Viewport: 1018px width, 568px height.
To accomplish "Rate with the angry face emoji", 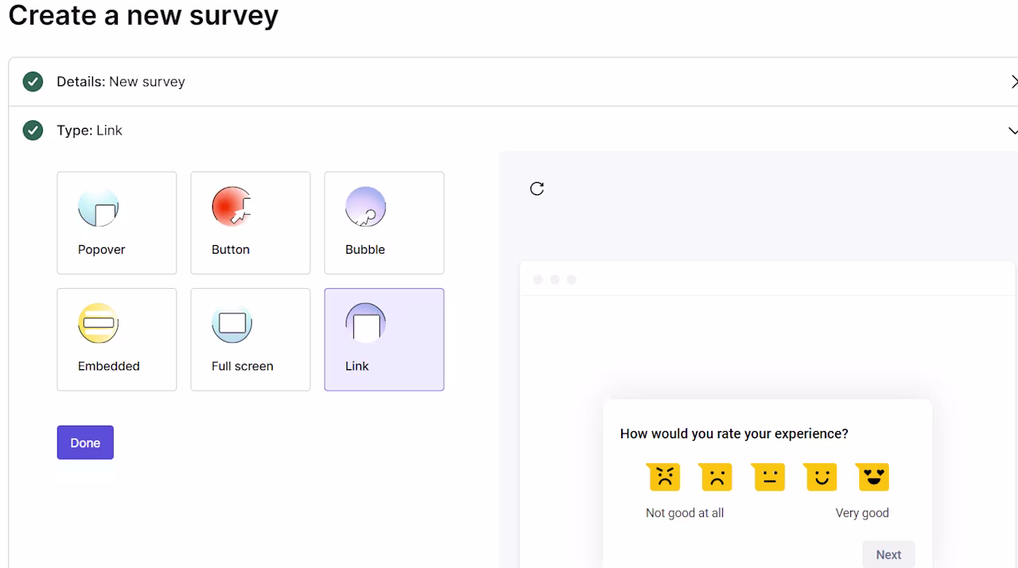I will tap(664, 477).
